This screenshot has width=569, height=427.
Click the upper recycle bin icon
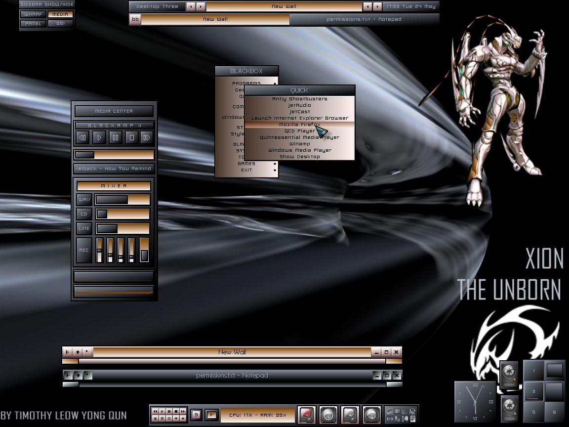pos(509,375)
